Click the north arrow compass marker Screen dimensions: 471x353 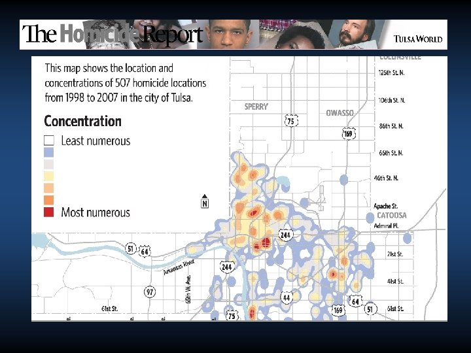pyautogui.click(x=205, y=201)
